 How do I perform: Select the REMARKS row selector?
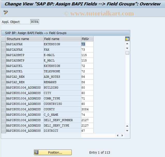pos(4,82)
